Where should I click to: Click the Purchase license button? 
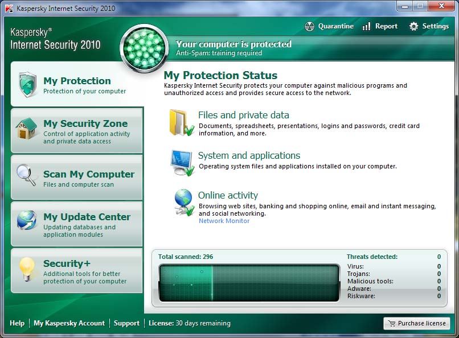pyautogui.click(x=416, y=323)
